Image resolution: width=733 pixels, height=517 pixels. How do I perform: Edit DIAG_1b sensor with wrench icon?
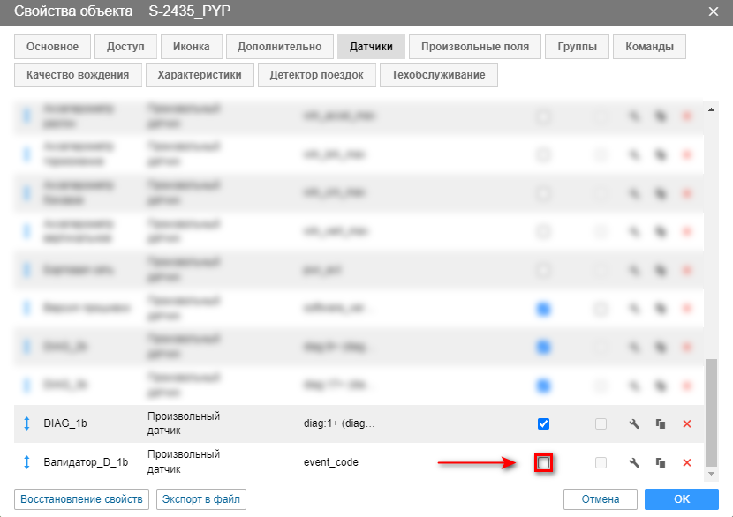pyautogui.click(x=634, y=423)
